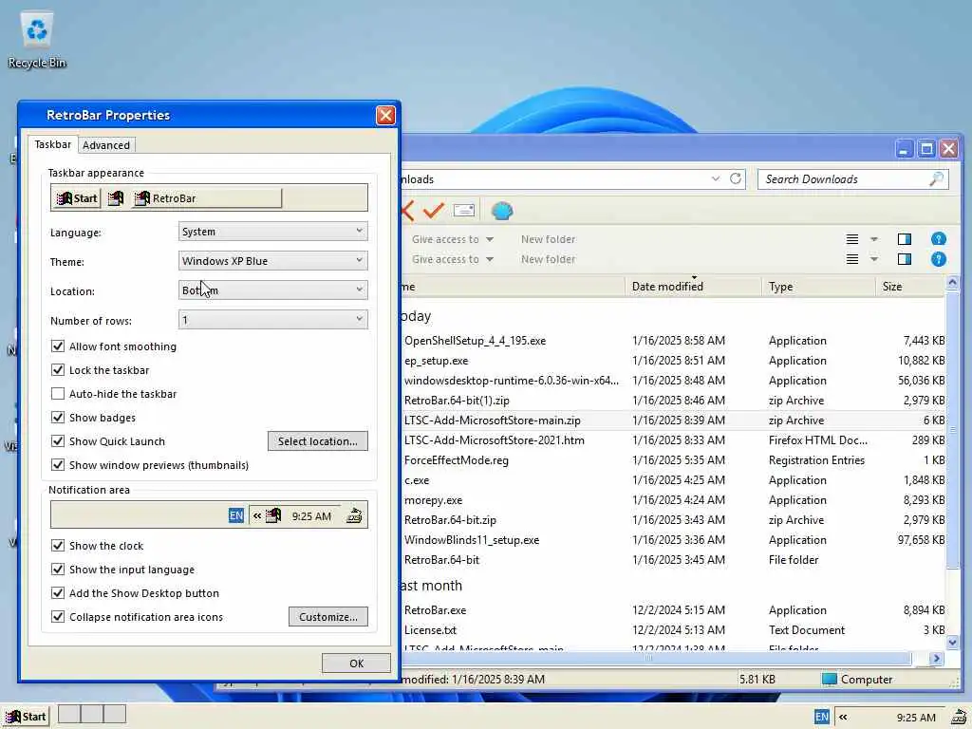Toggle the Show Quick Launch checkbox
The image size is (972, 729).
58,441
